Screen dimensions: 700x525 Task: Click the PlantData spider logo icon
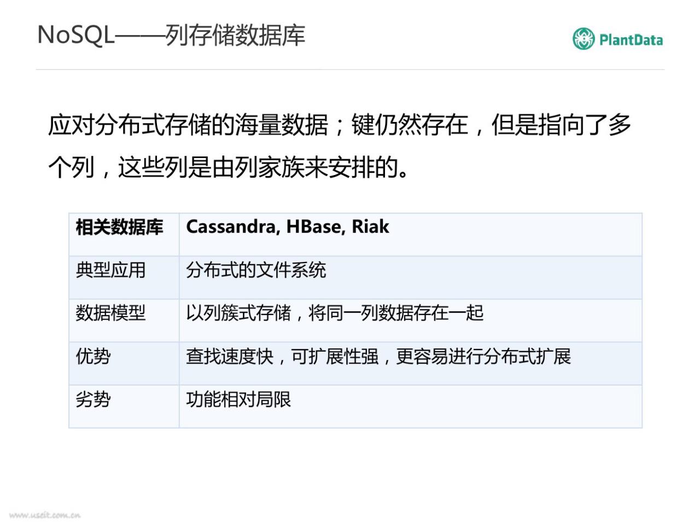pyautogui.click(x=583, y=39)
